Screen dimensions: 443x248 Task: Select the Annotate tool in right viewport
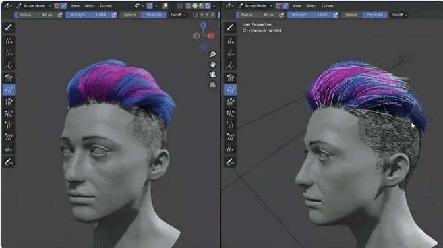click(x=230, y=162)
